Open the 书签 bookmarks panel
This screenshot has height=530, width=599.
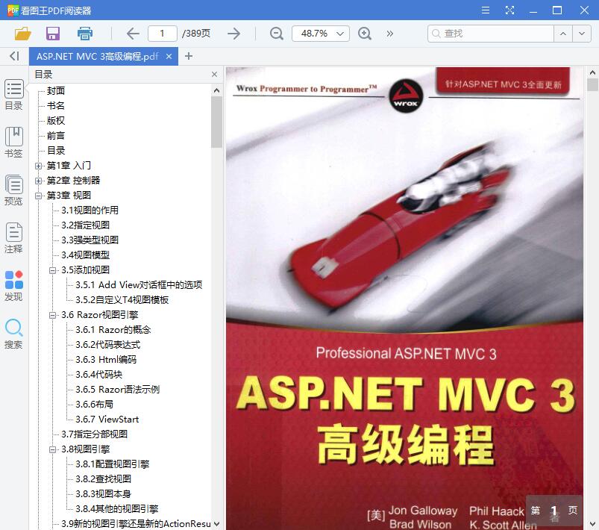pos(13,143)
